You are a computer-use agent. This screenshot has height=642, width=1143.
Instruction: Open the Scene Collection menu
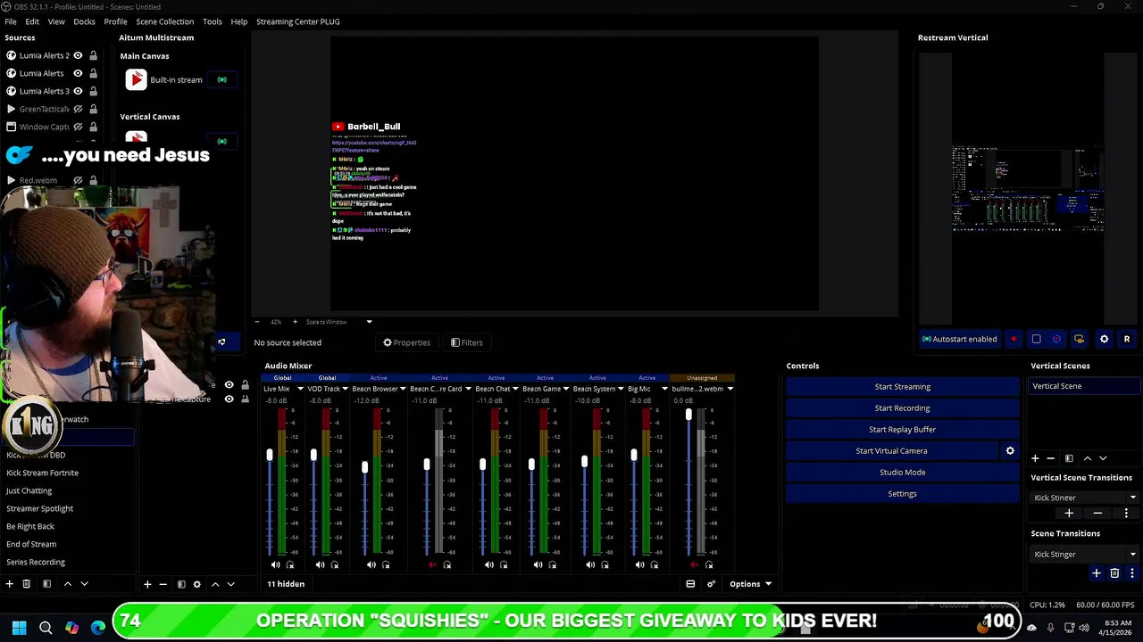(164, 21)
